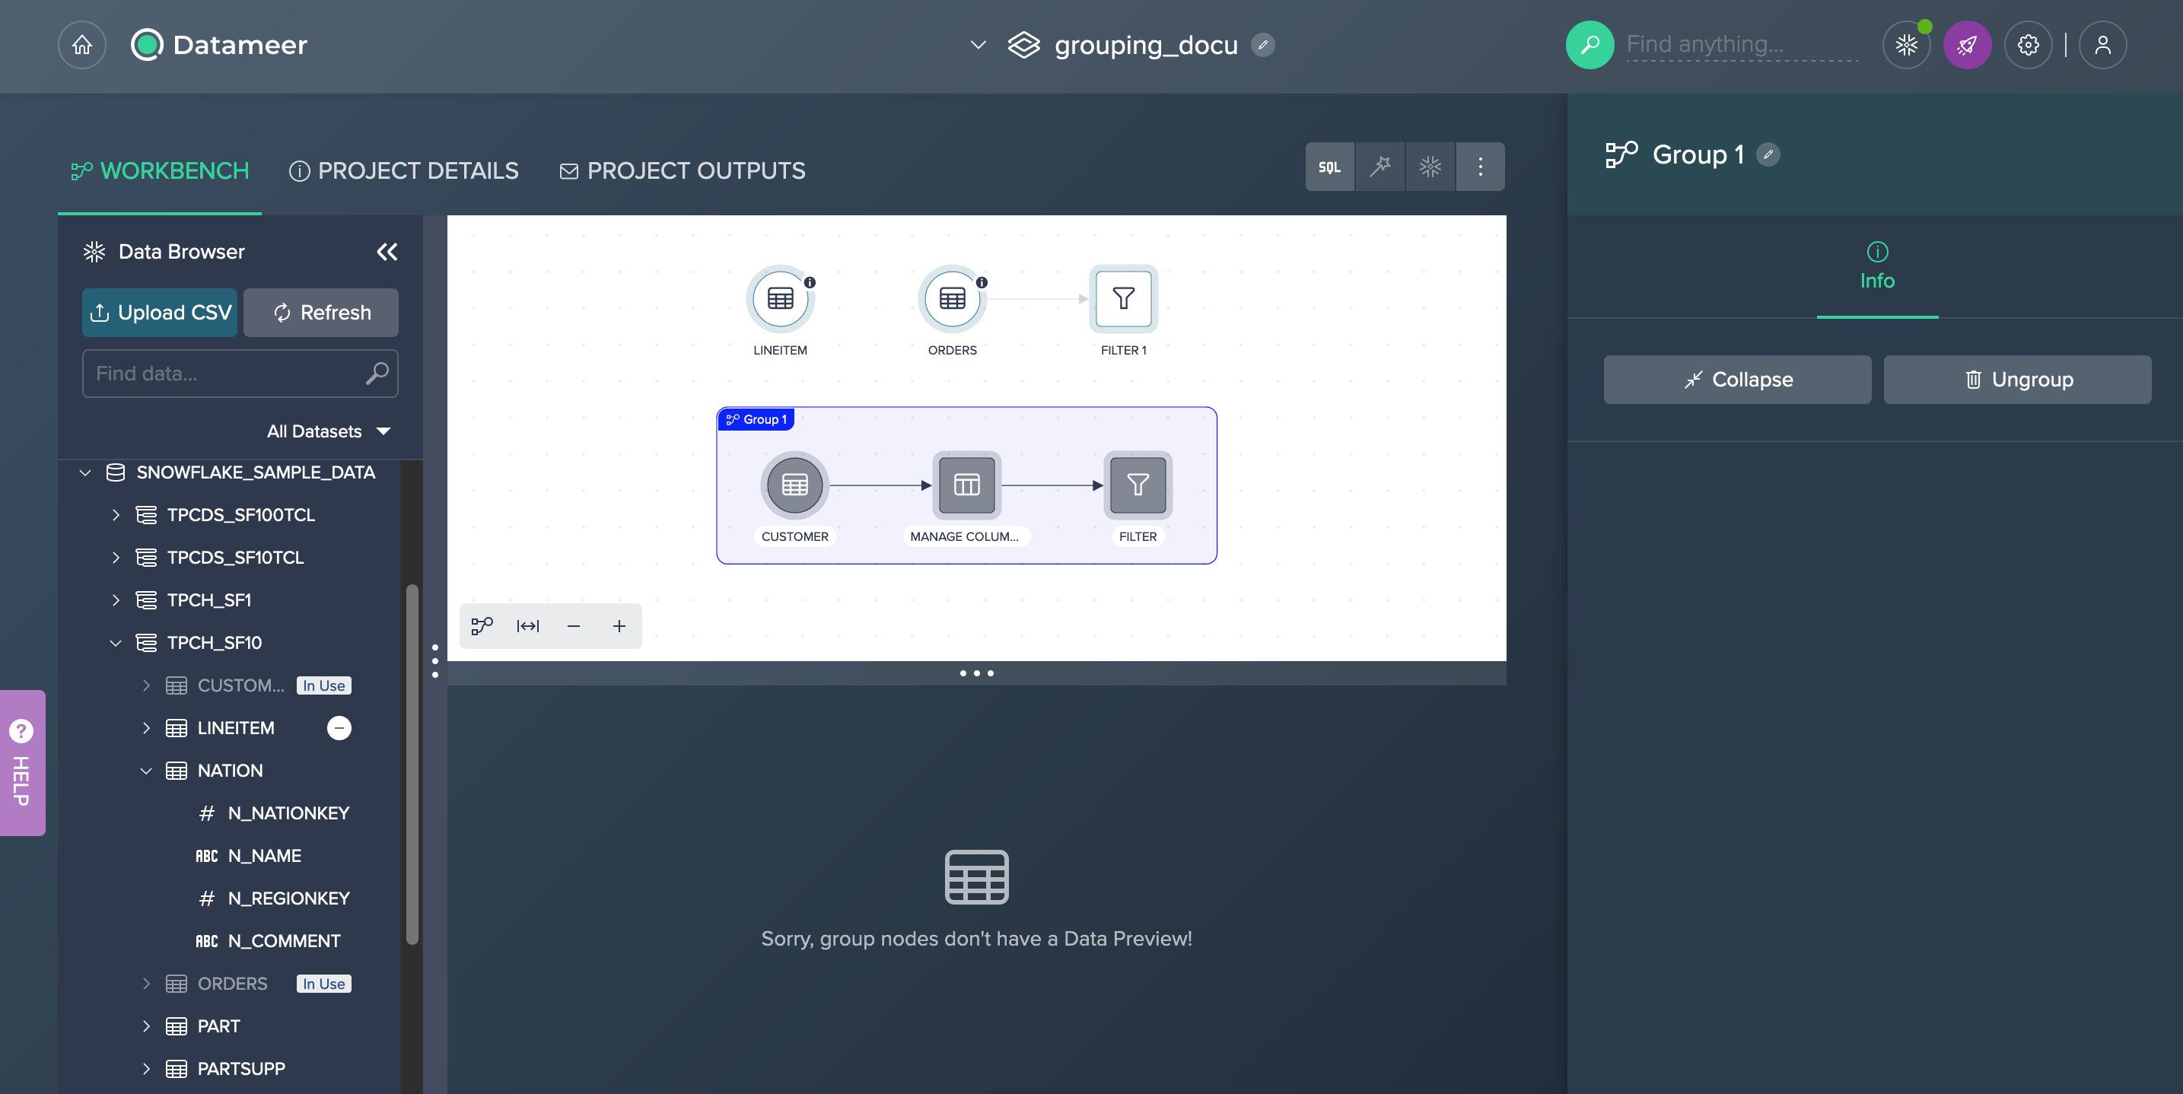This screenshot has width=2183, height=1094.
Task: Select the CUSTOMER node in Group 1
Action: tap(795, 485)
